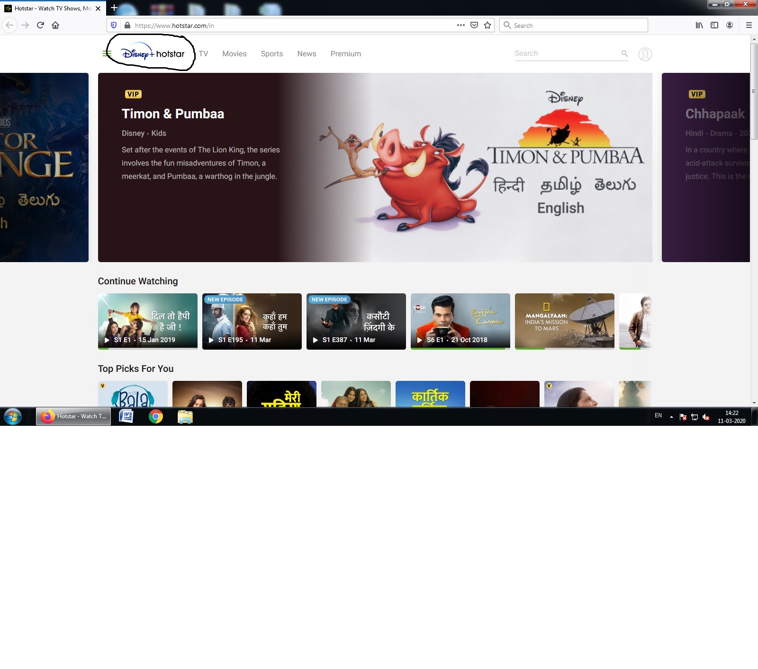The image size is (758, 669).
Task: Click the tracking protection shield icon
Action: coord(114,25)
